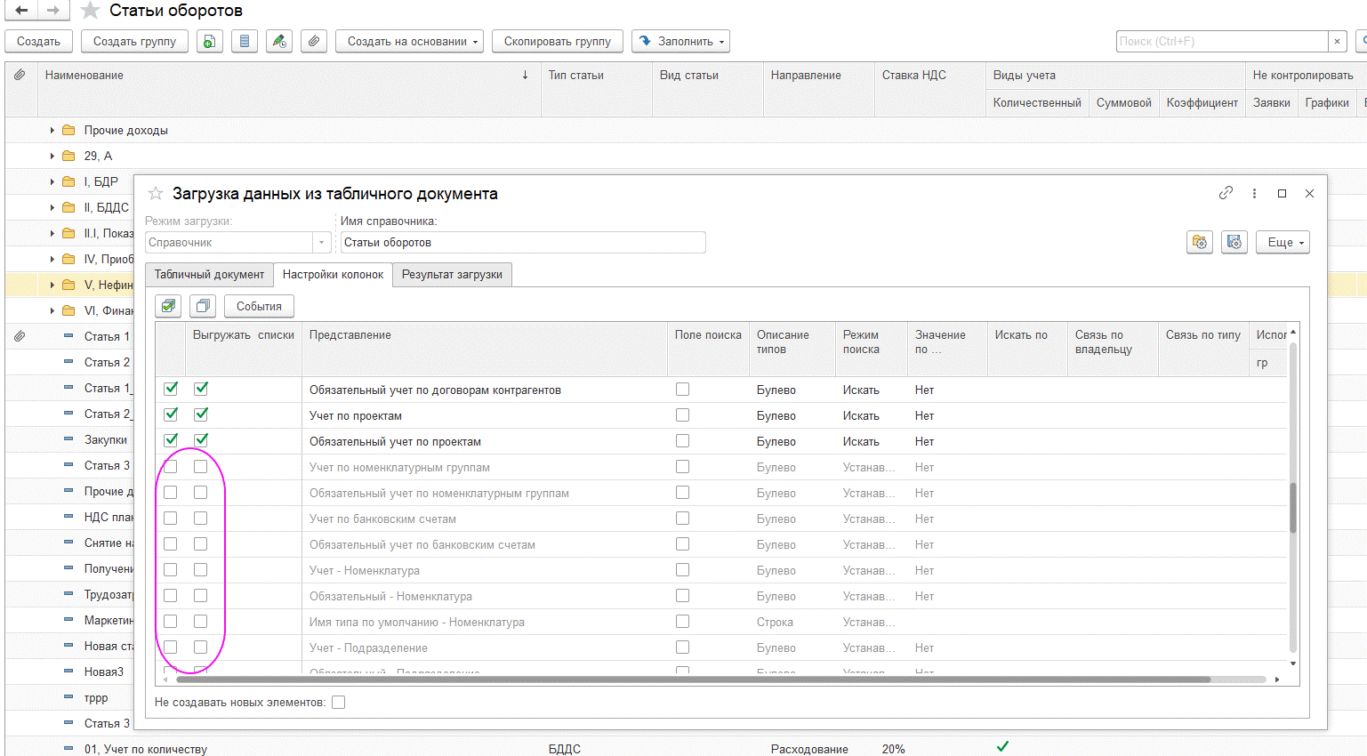Image resolution: width=1367 pixels, height=756 pixels.
Task: Focus the Поиск (Ctrl+F) search field
Action: (1222, 41)
